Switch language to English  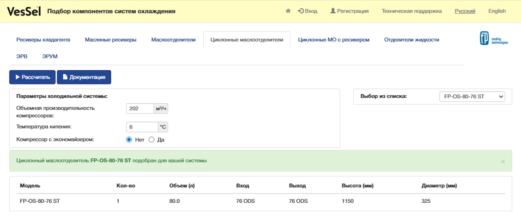pos(497,11)
